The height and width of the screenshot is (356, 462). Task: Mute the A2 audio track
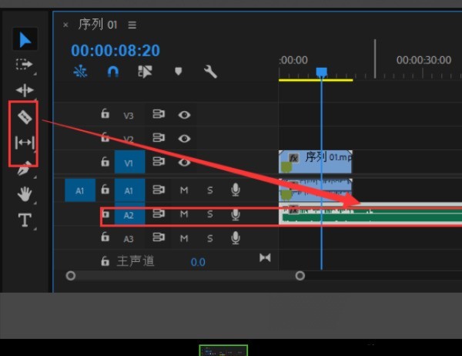[x=184, y=214]
